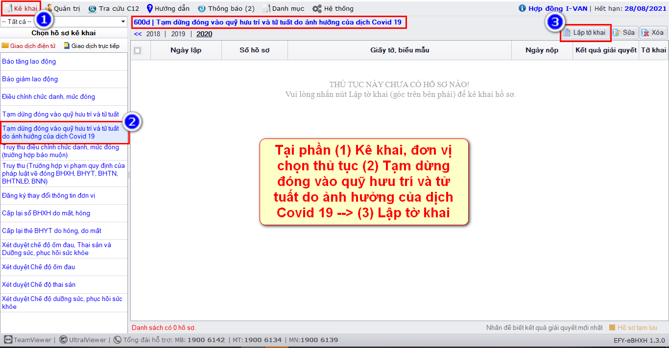
Task: Select Truy thu điều chỉnh chức danh báo muộn
Action: 64,151
